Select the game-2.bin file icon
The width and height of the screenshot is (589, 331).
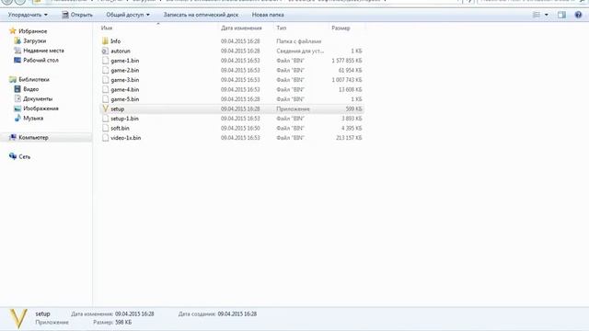coord(105,70)
